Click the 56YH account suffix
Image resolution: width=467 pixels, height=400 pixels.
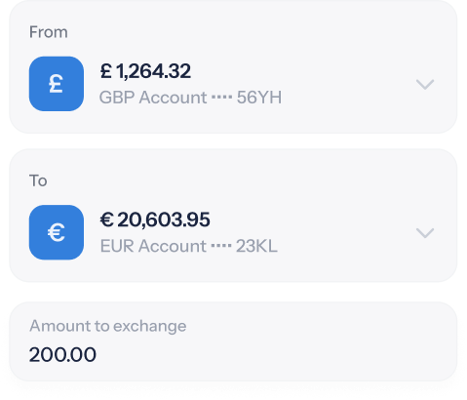pyautogui.click(x=259, y=98)
